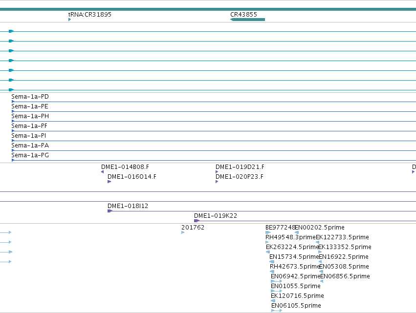Click the EN06105.5prime EST arrow glyph
The width and height of the screenshot is (416, 313).
point(277,311)
